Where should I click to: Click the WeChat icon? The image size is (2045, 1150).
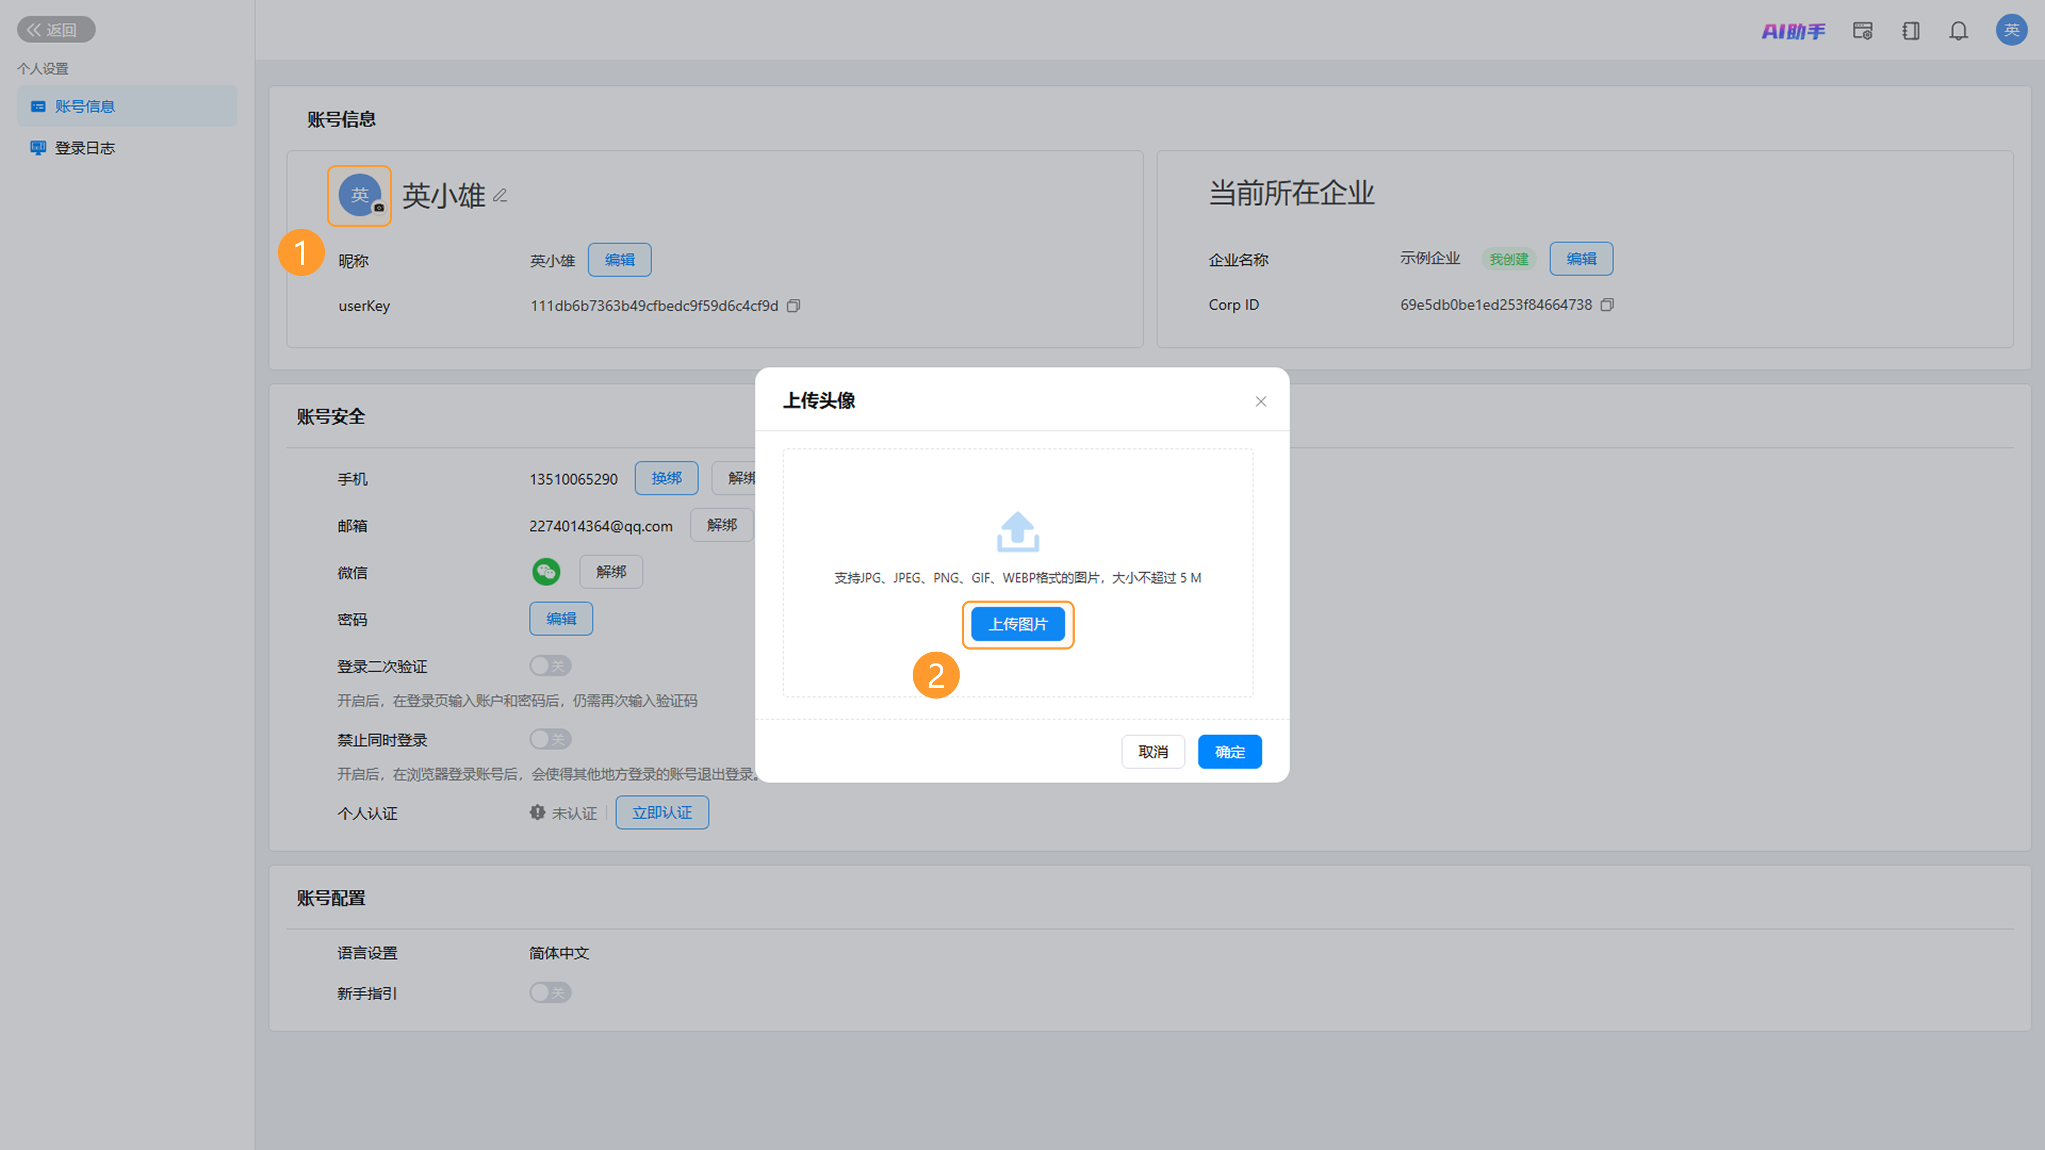point(545,571)
